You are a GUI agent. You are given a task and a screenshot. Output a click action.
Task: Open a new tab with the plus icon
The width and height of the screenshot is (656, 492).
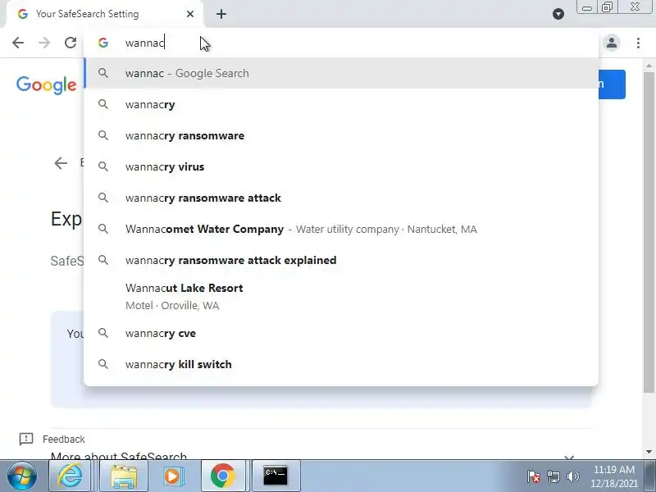click(x=221, y=14)
